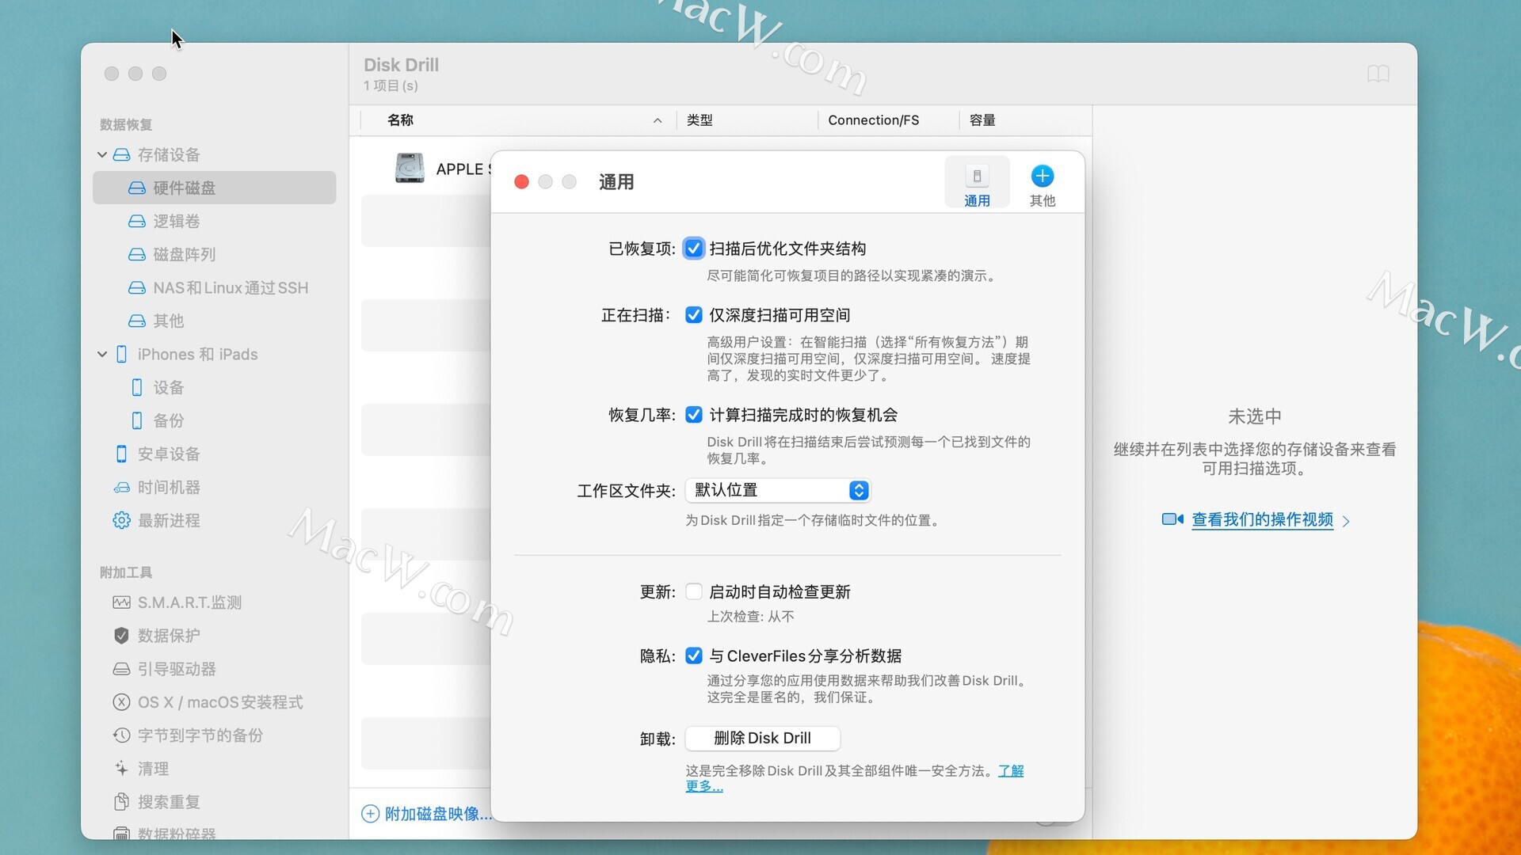Click the phone icon beside 设备
The width and height of the screenshot is (1521, 855).
click(137, 387)
